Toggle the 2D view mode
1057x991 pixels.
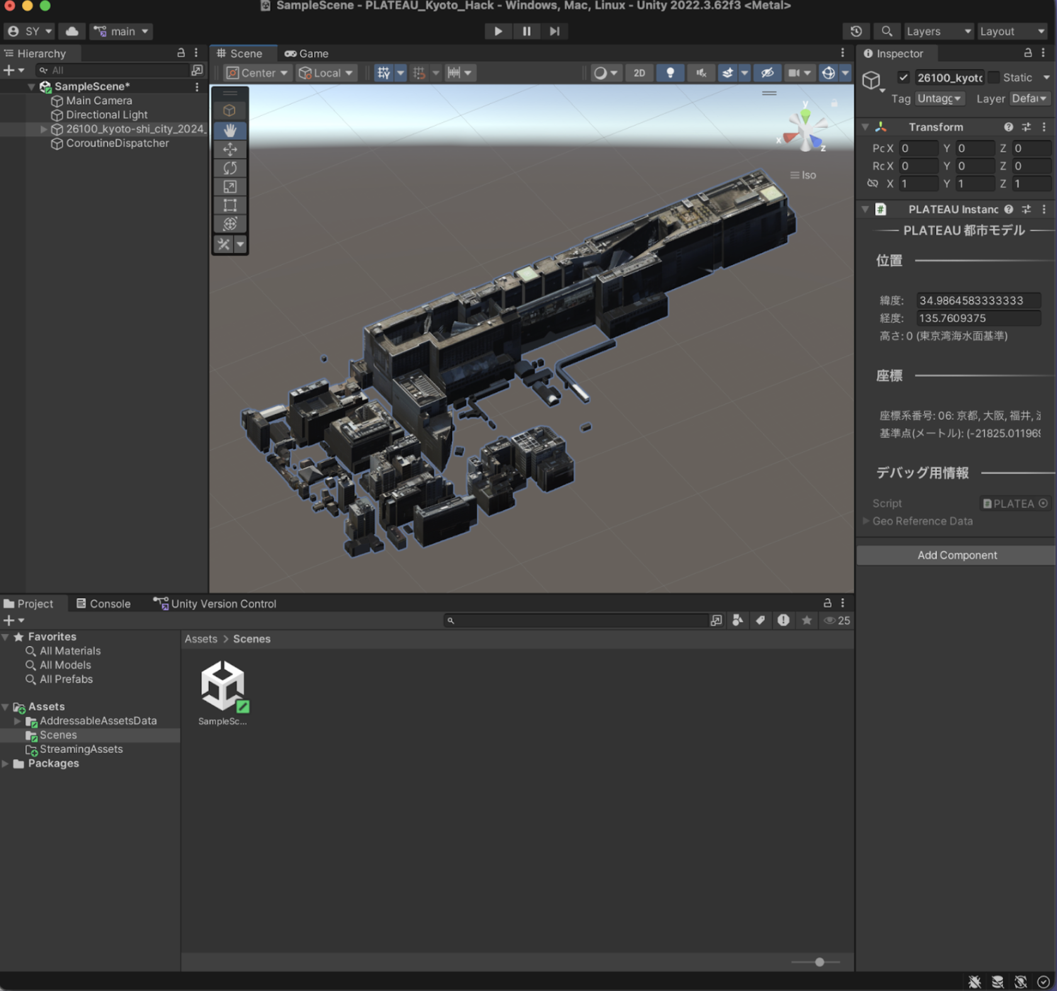pos(639,73)
